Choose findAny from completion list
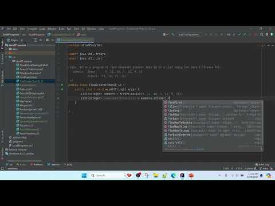 213,110
